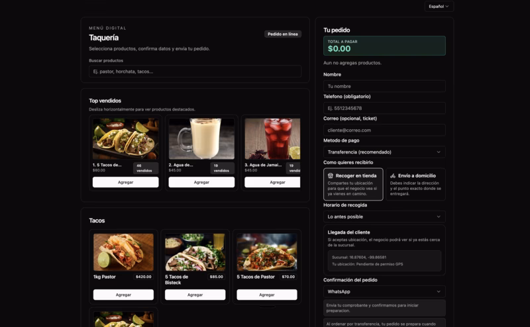
Task: Click the Pedido en línea badge
Action: (x=283, y=34)
